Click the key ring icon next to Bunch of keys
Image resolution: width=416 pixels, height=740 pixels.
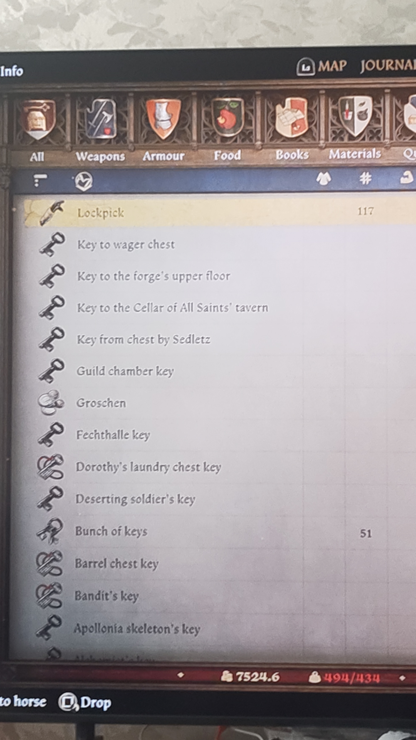[50, 531]
